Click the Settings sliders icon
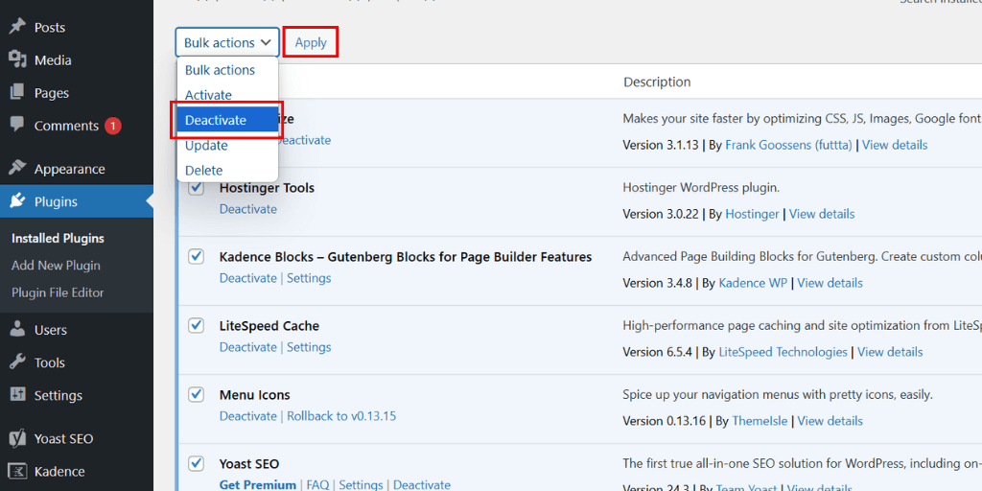Screen dimensions: 982x491 [17, 394]
